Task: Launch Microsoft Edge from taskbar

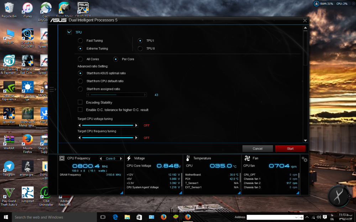Action: 115,217
